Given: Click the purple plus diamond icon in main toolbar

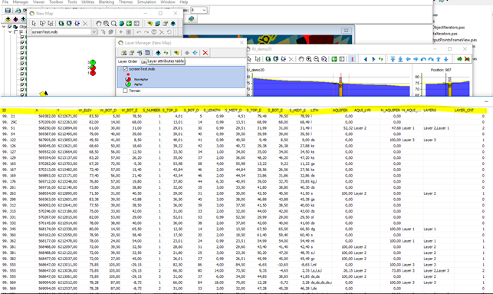Looking at the screenshot, I should point(16,19).
